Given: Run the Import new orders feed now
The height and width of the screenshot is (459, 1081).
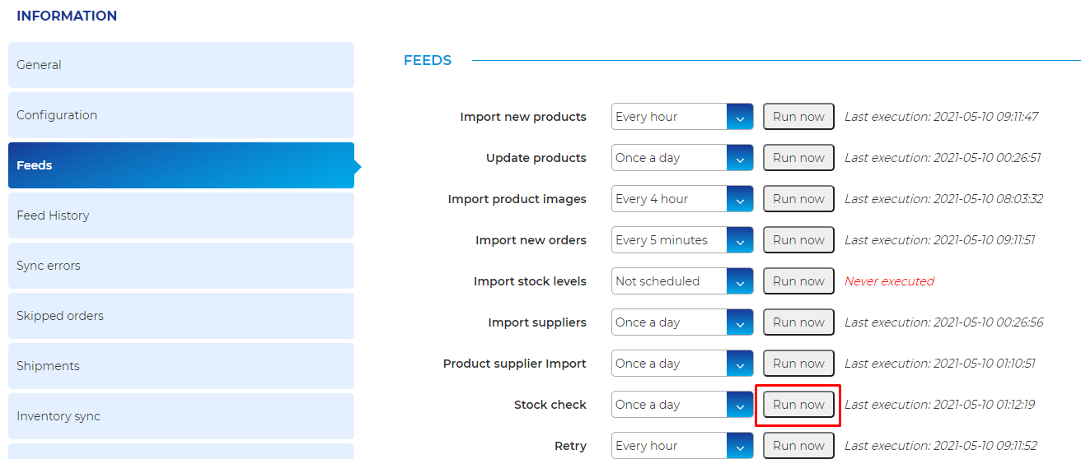Looking at the screenshot, I should pyautogui.click(x=798, y=240).
